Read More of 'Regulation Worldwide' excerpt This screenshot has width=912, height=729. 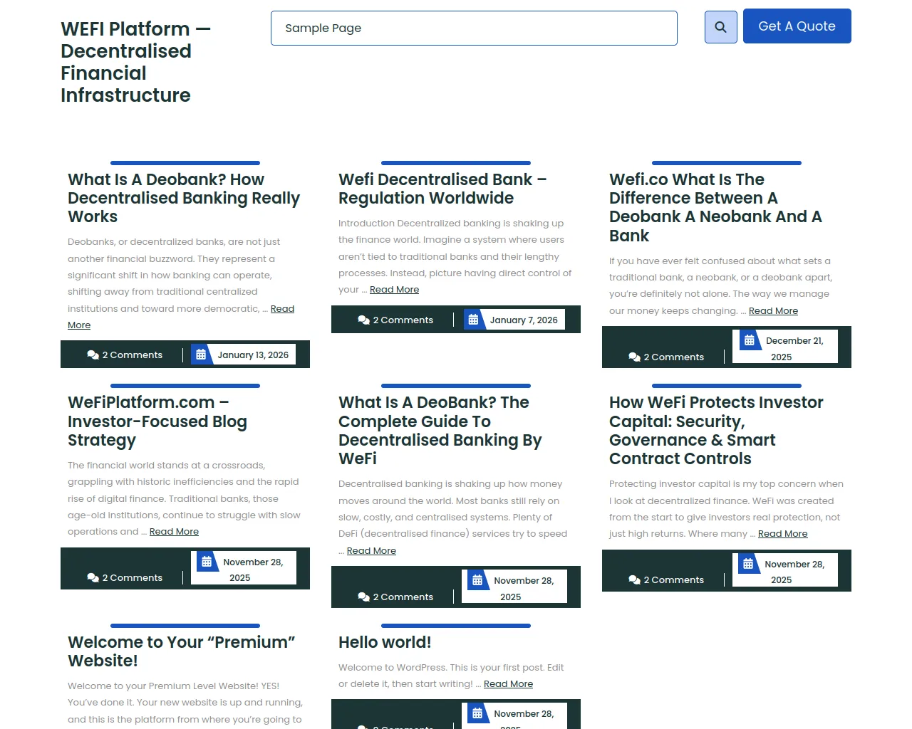394,290
